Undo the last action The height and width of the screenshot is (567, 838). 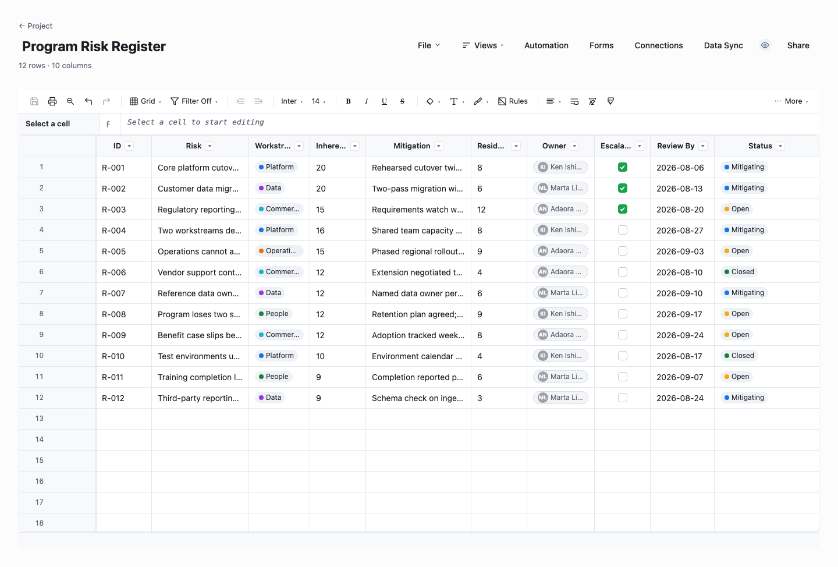(x=88, y=101)
